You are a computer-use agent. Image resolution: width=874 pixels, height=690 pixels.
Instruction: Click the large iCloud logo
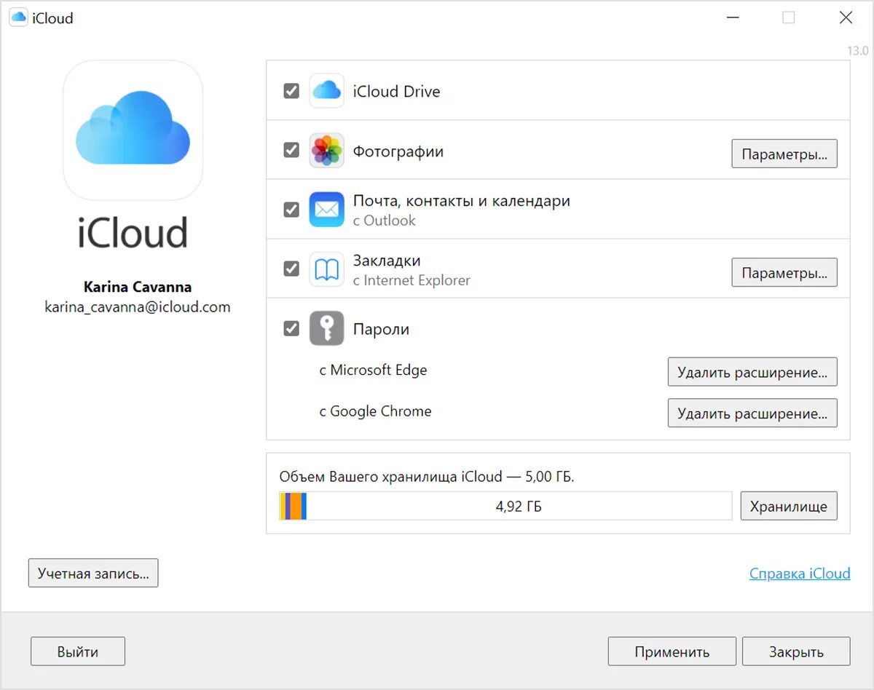point(133,130)
